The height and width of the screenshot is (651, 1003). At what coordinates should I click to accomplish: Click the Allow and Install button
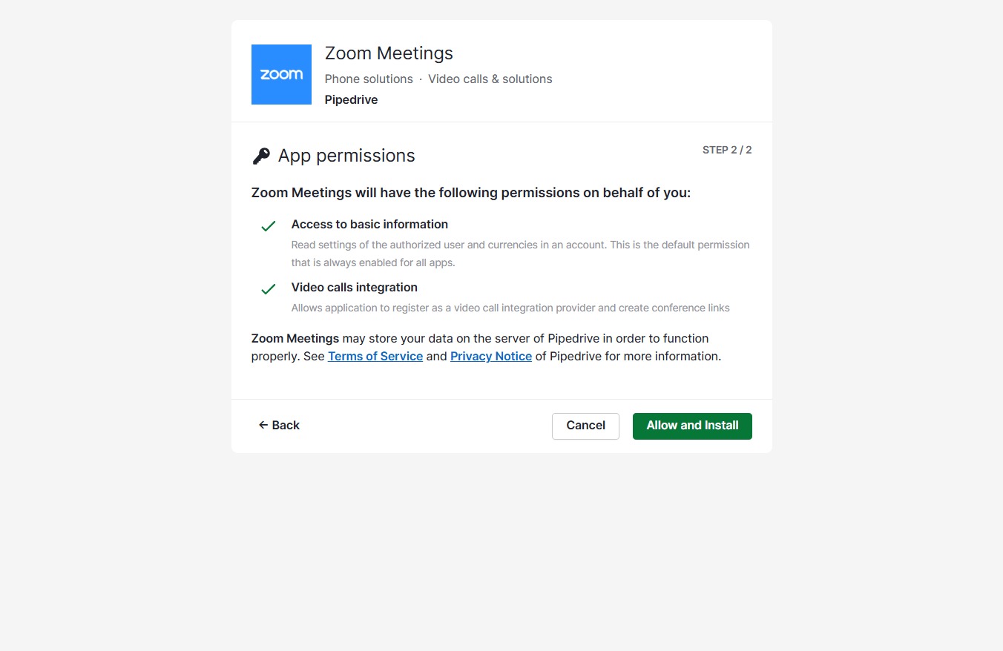692,426
